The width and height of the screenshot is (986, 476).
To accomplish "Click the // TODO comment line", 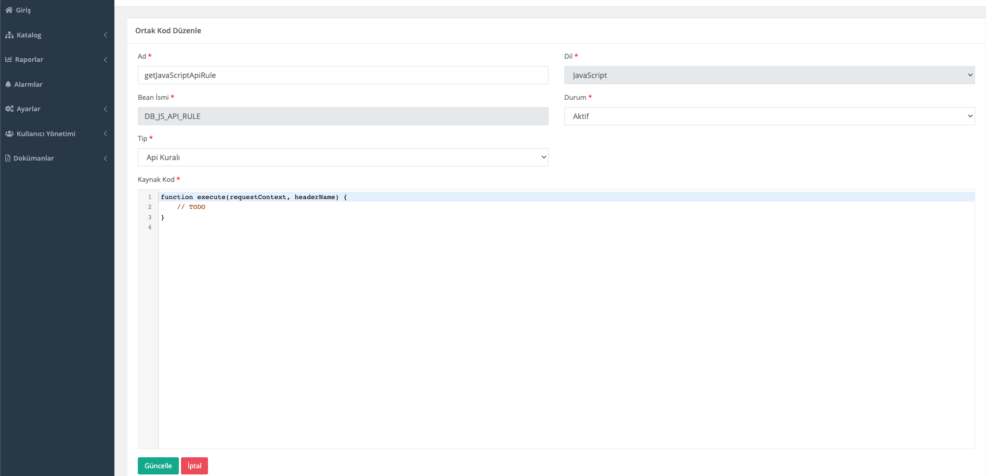I will (x=191, y=207).
